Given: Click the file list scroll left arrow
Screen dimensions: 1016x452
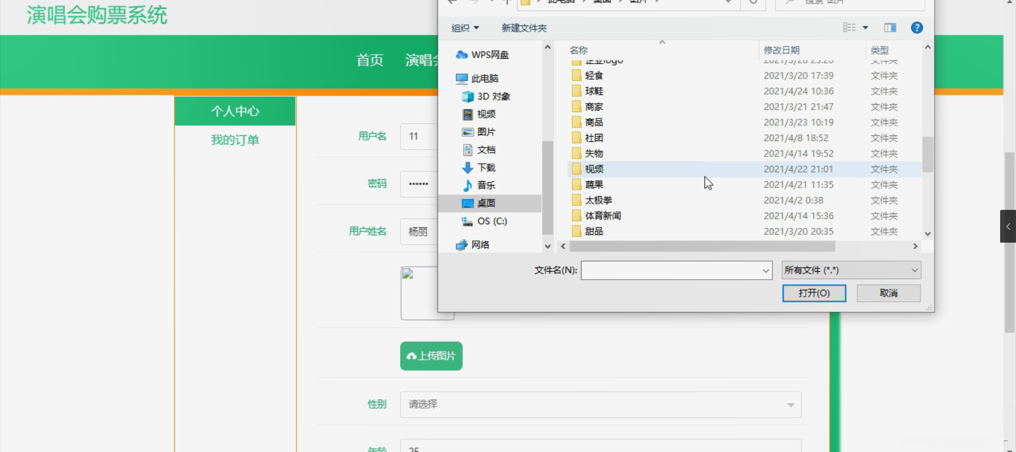Looking at the screenshot, I should 563,246.
